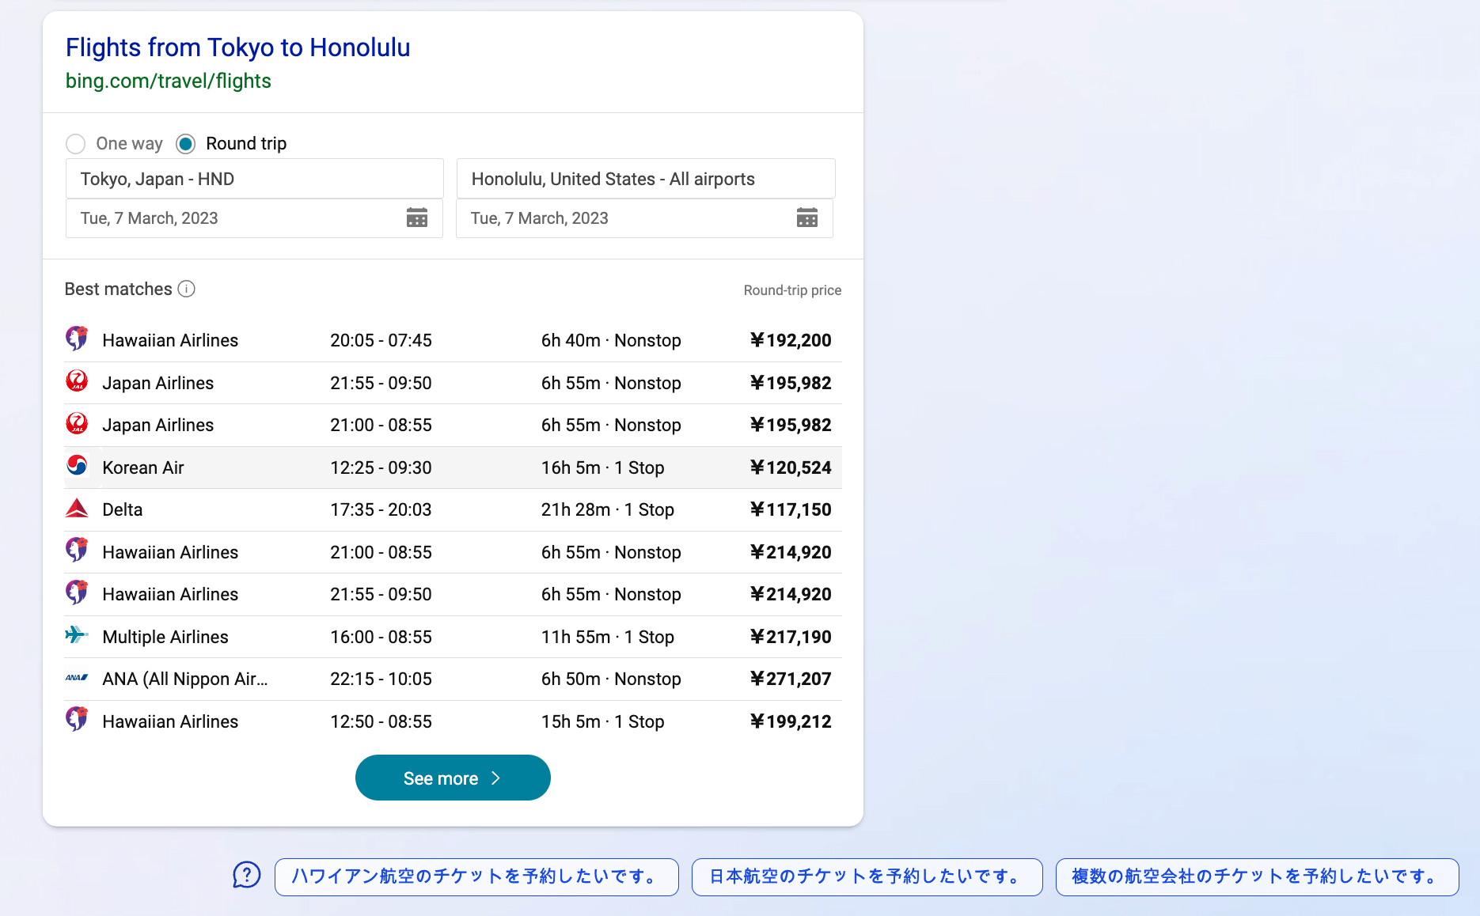The width and height of the screenshot is (1480, 916).
Task: Click the 16:00 - 08:55 flight time
Action: coord(381,637)
